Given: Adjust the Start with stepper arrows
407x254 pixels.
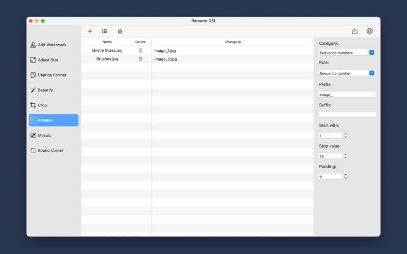Looking at the screenshot, I should tap(345, 136).
